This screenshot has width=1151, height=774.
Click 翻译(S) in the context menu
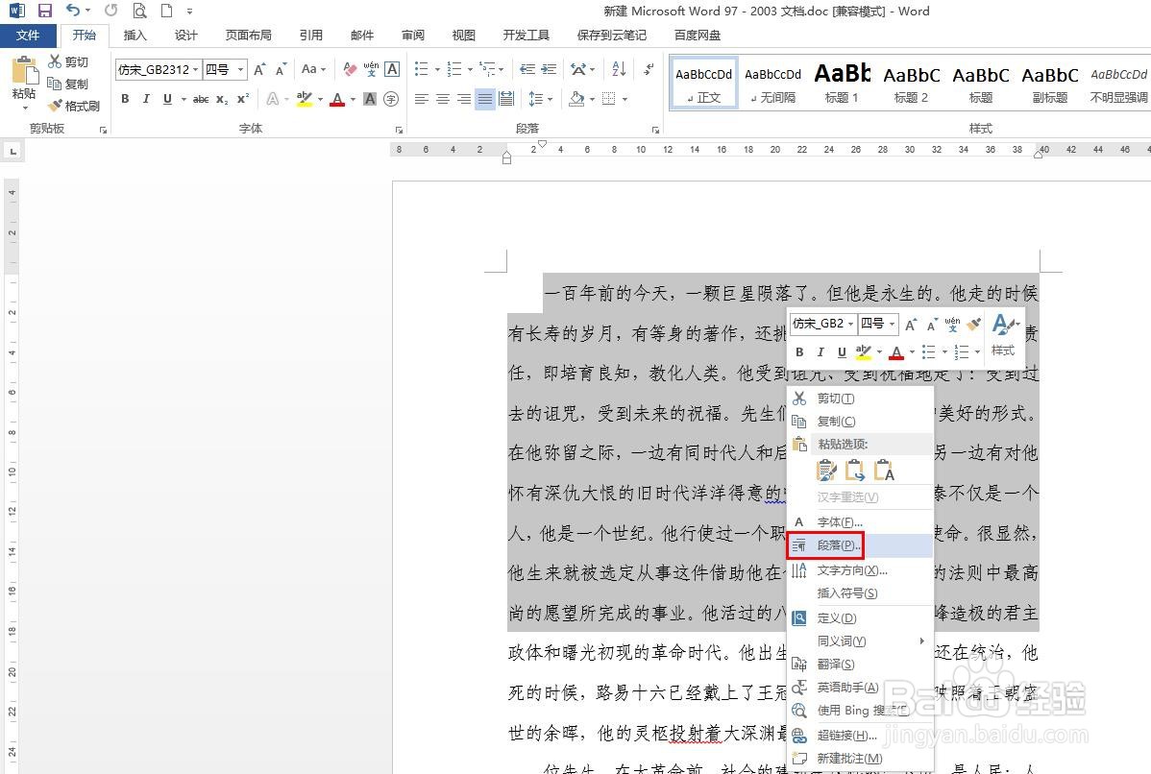[860, 664]
